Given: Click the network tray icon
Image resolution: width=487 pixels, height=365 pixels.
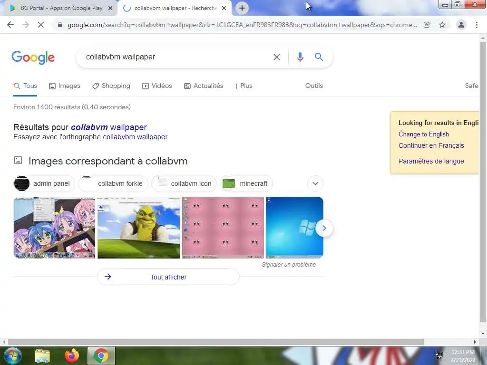Looking at the screenshot, I should pyautogui.click(x=439, y=355).
